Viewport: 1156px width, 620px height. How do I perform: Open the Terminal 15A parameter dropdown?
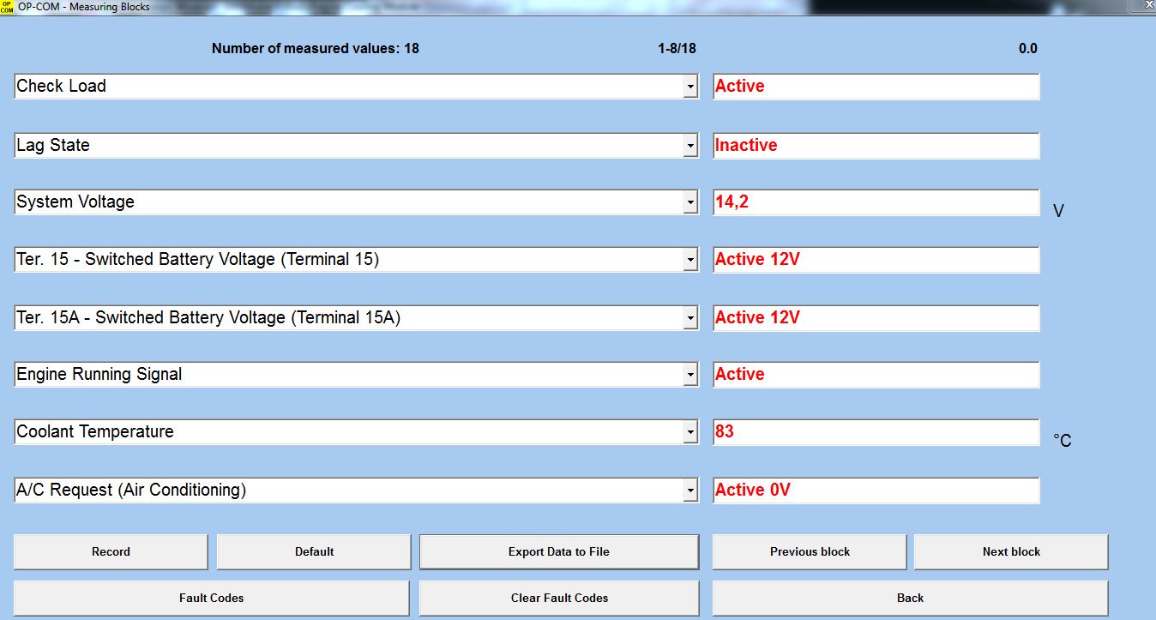690,318
